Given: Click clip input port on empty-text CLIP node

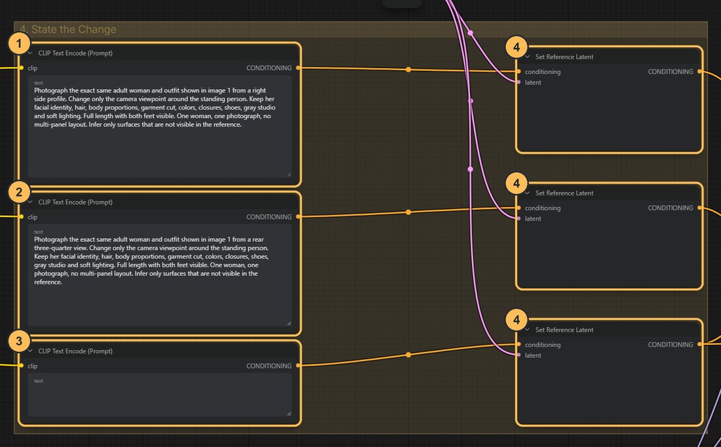Looking at the screenshot, I should click(x=21, y=366).
